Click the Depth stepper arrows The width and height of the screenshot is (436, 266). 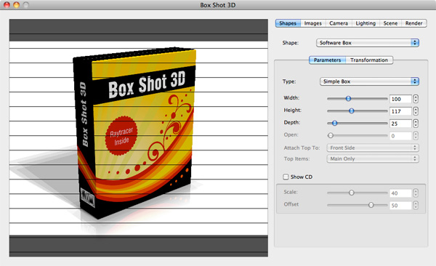click(416, 124)
